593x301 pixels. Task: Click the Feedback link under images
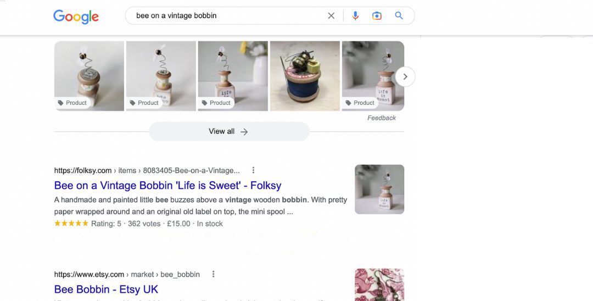(x=382, y=118)
